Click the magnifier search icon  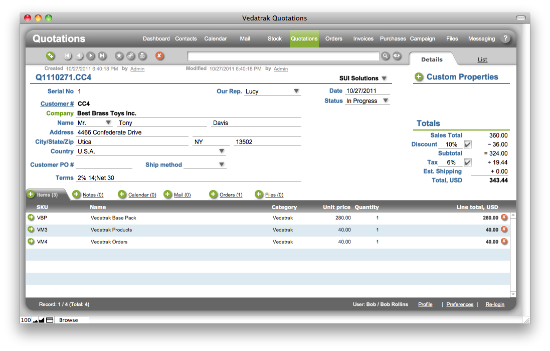[x=385, y=56]
